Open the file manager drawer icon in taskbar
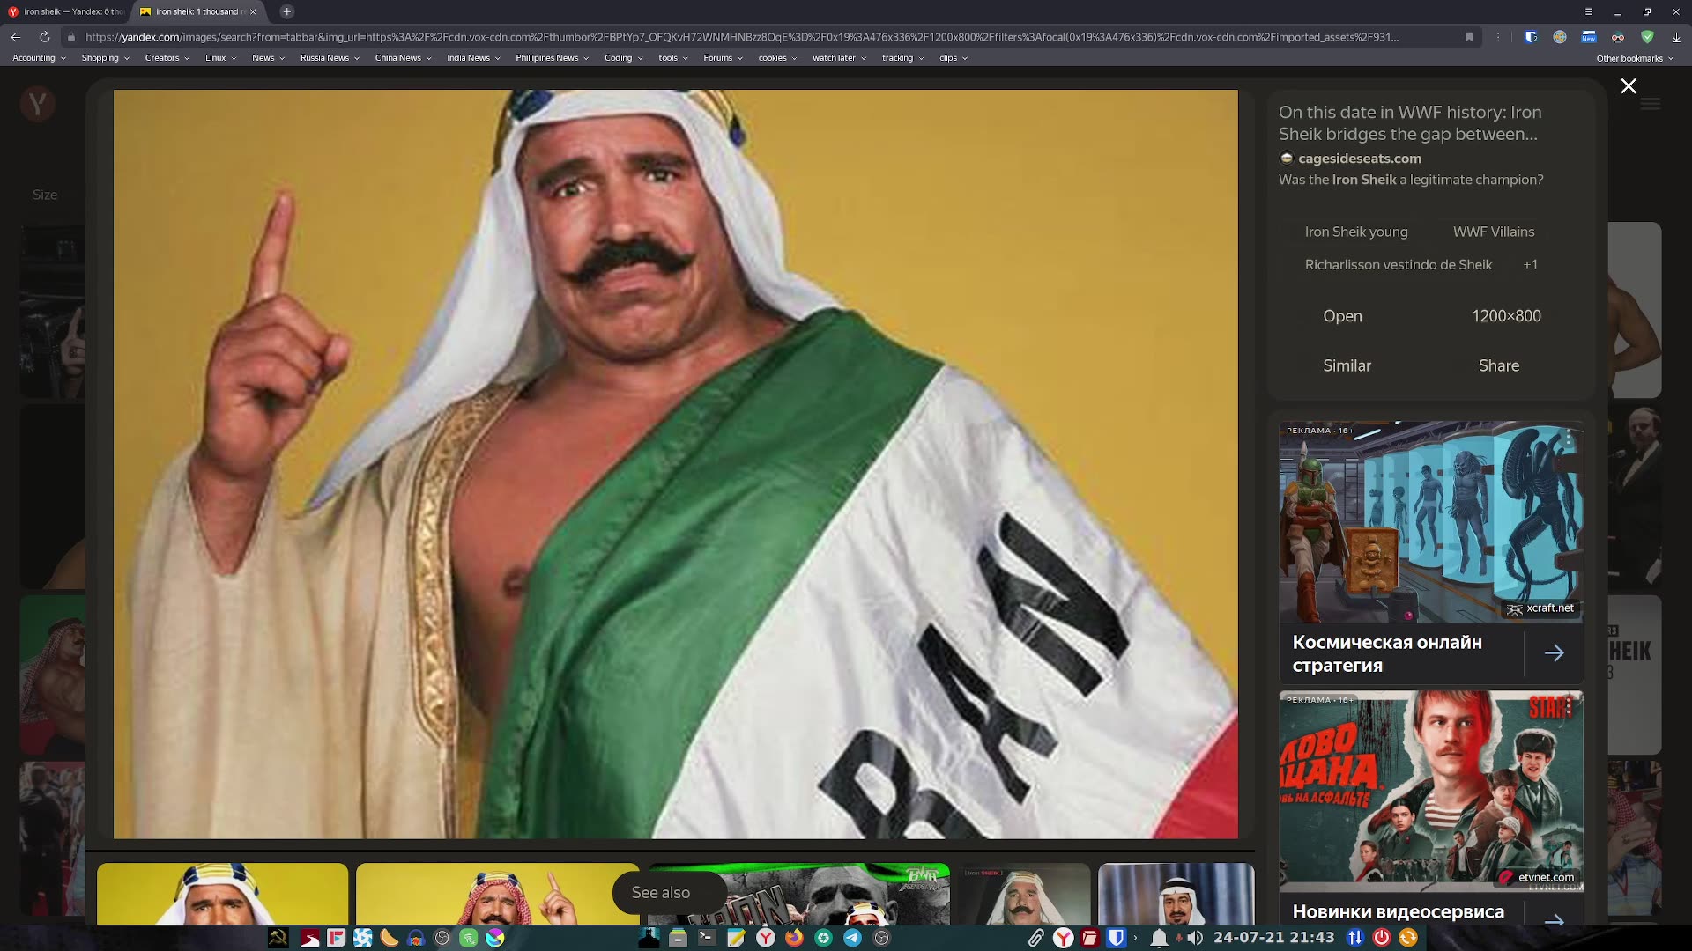Screen dimensions: 1692x951 677,938
